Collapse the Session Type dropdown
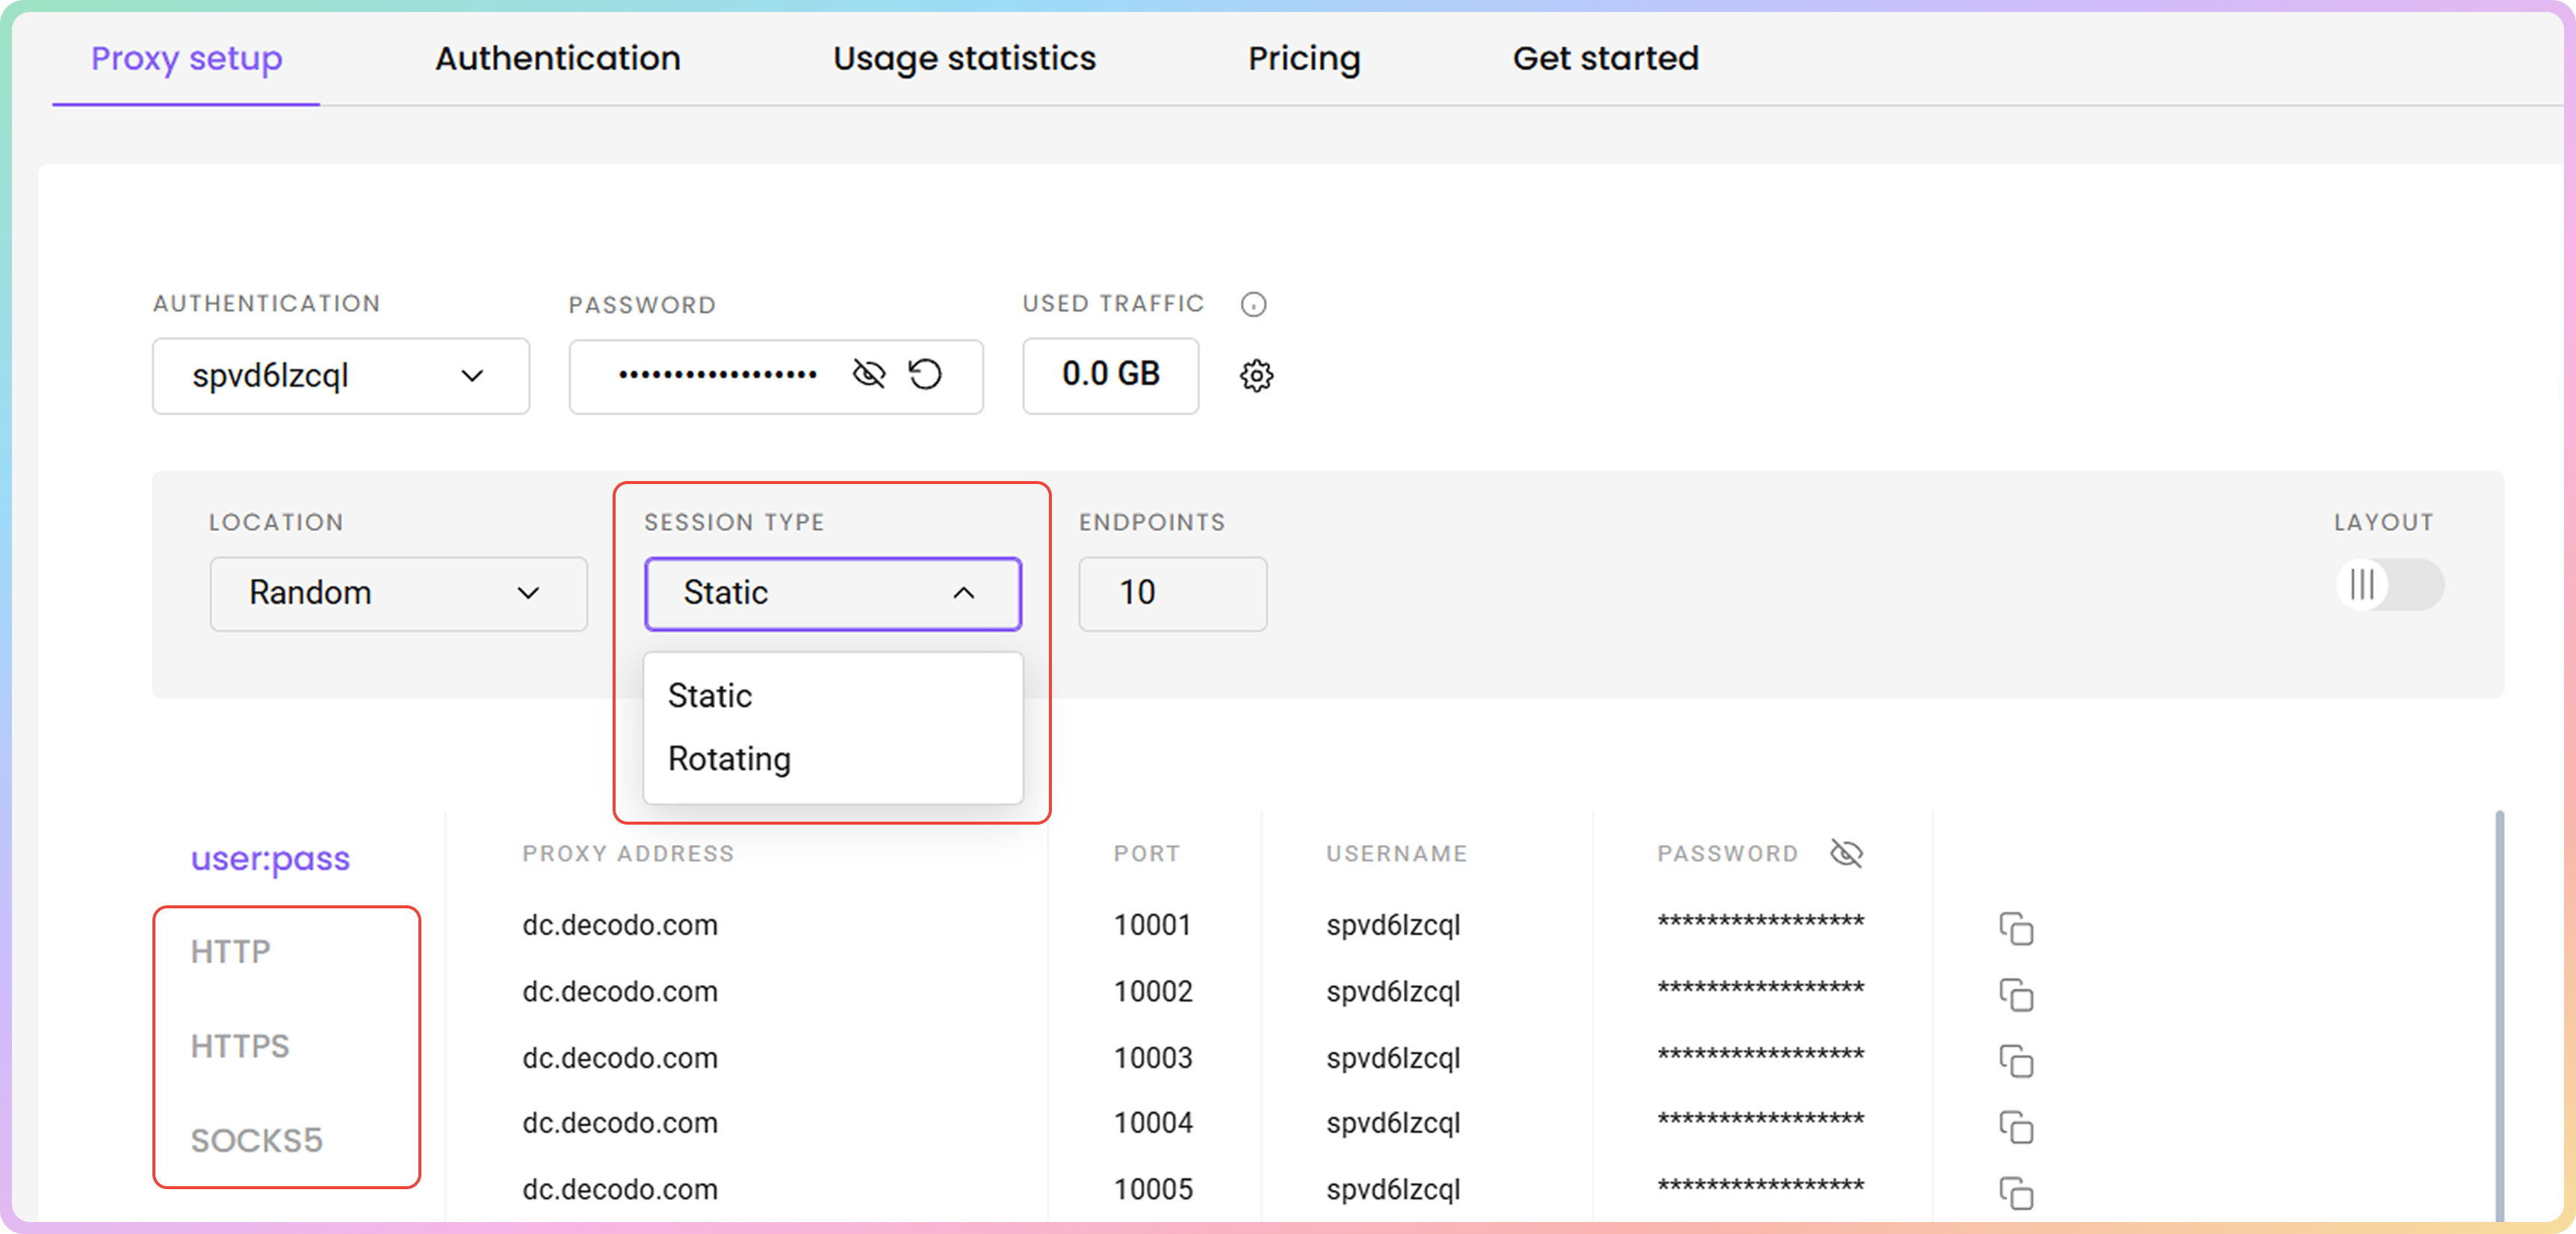 (832, 593)
